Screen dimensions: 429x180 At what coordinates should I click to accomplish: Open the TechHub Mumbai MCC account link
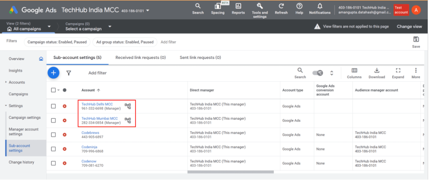click(100, 119)
